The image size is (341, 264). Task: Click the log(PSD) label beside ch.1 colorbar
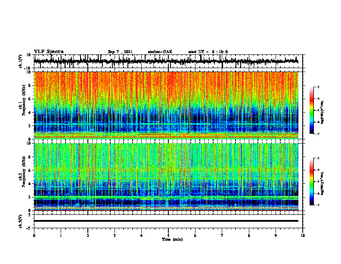pos(322,113)
